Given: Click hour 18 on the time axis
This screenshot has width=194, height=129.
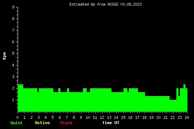Looking at the screenshot, I should coord(144,117).
